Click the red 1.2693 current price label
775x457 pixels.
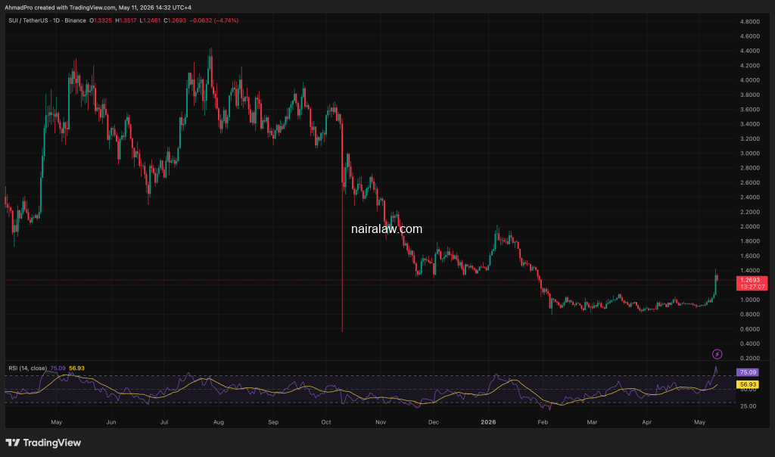(x=752, y=280)
